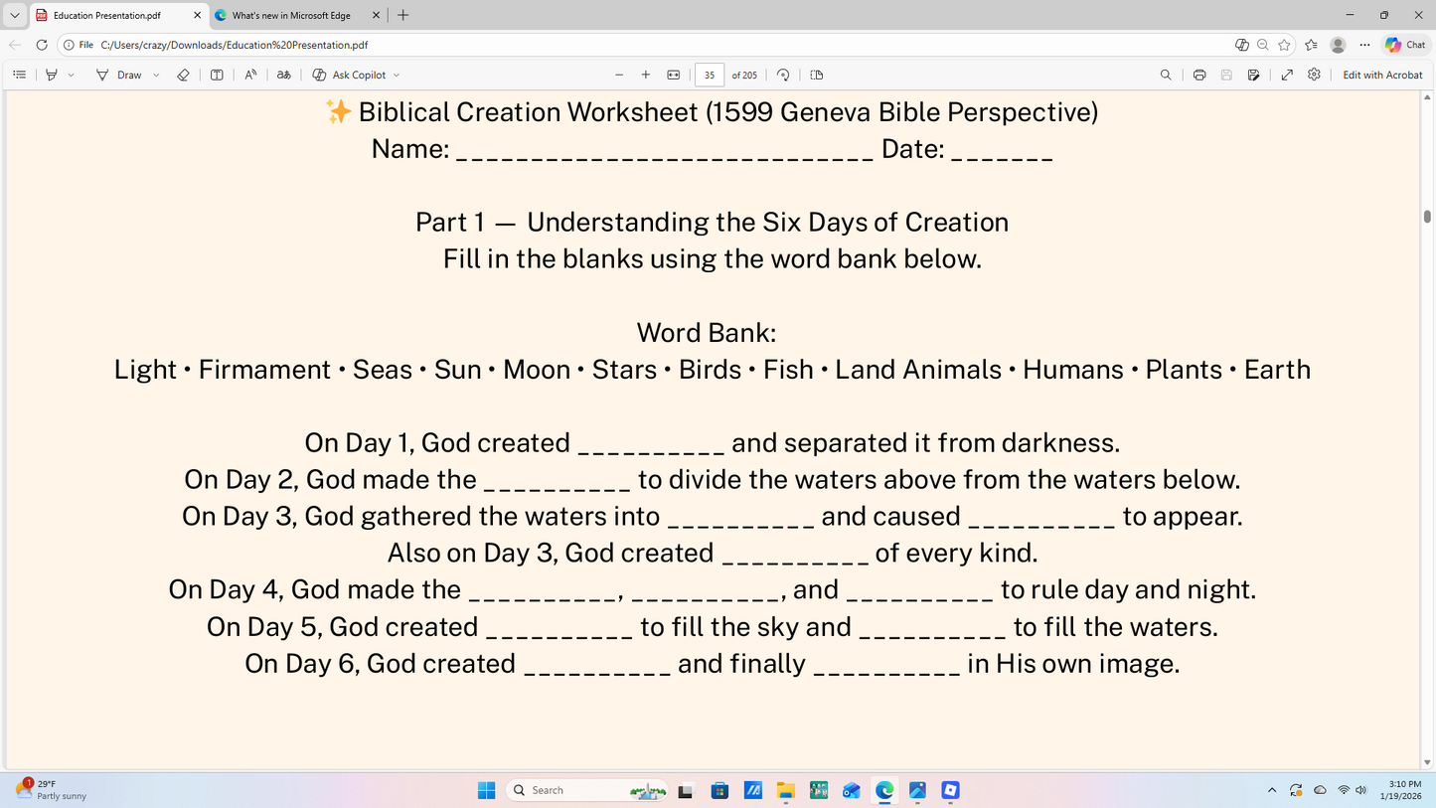Open Task View from taskbar
Viewport: 1436px width, 808px height.
pyautogui.click(x=686, y=790)
